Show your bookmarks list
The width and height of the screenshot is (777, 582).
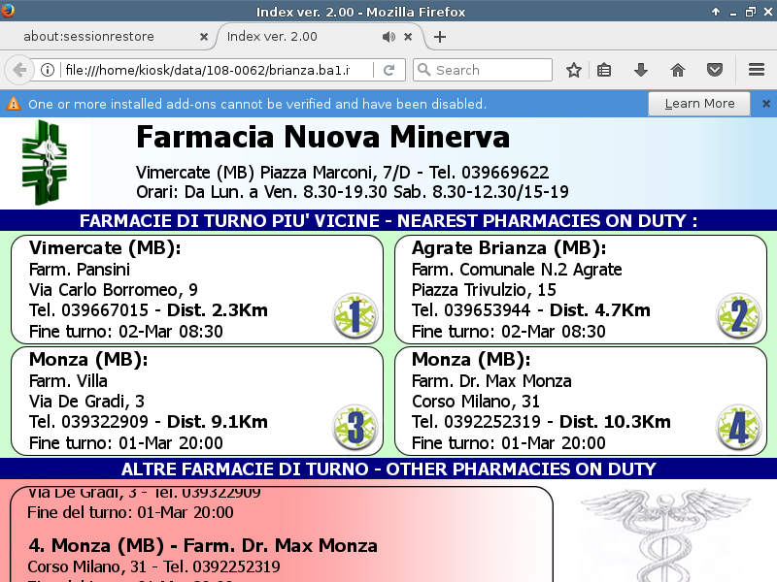pos(604,70)
